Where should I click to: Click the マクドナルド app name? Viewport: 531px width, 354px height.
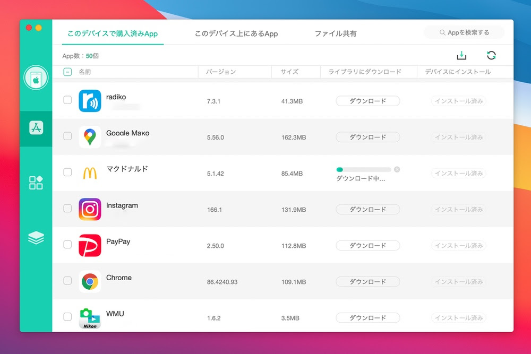(x=127, y=169)
